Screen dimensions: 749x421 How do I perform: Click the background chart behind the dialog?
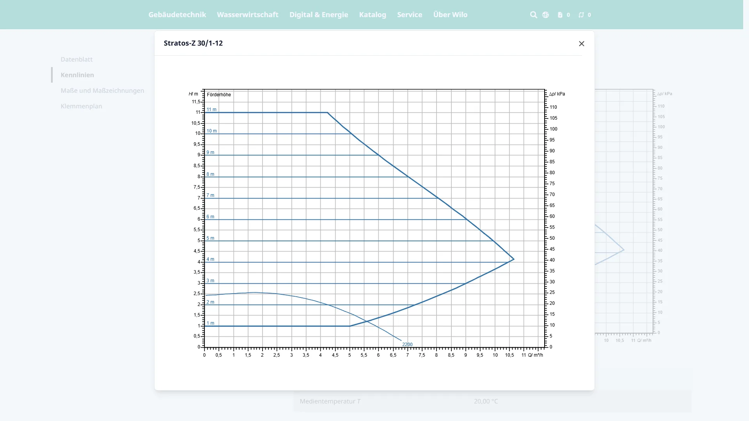click(634, 216)
